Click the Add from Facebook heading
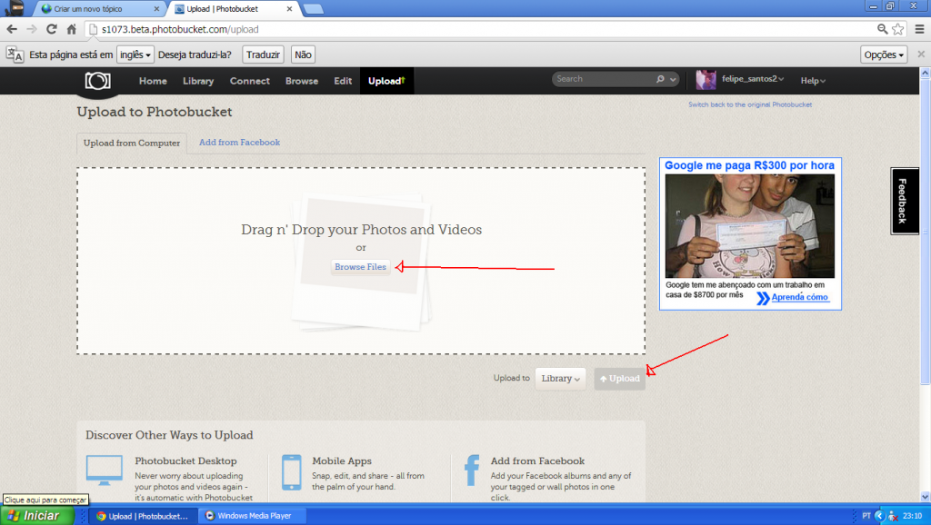 click(x=537, y=461)
